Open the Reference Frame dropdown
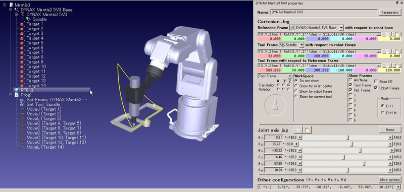 [x=341, y=28]
